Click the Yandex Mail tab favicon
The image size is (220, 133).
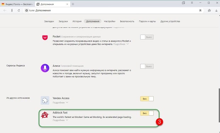(3, 4)
